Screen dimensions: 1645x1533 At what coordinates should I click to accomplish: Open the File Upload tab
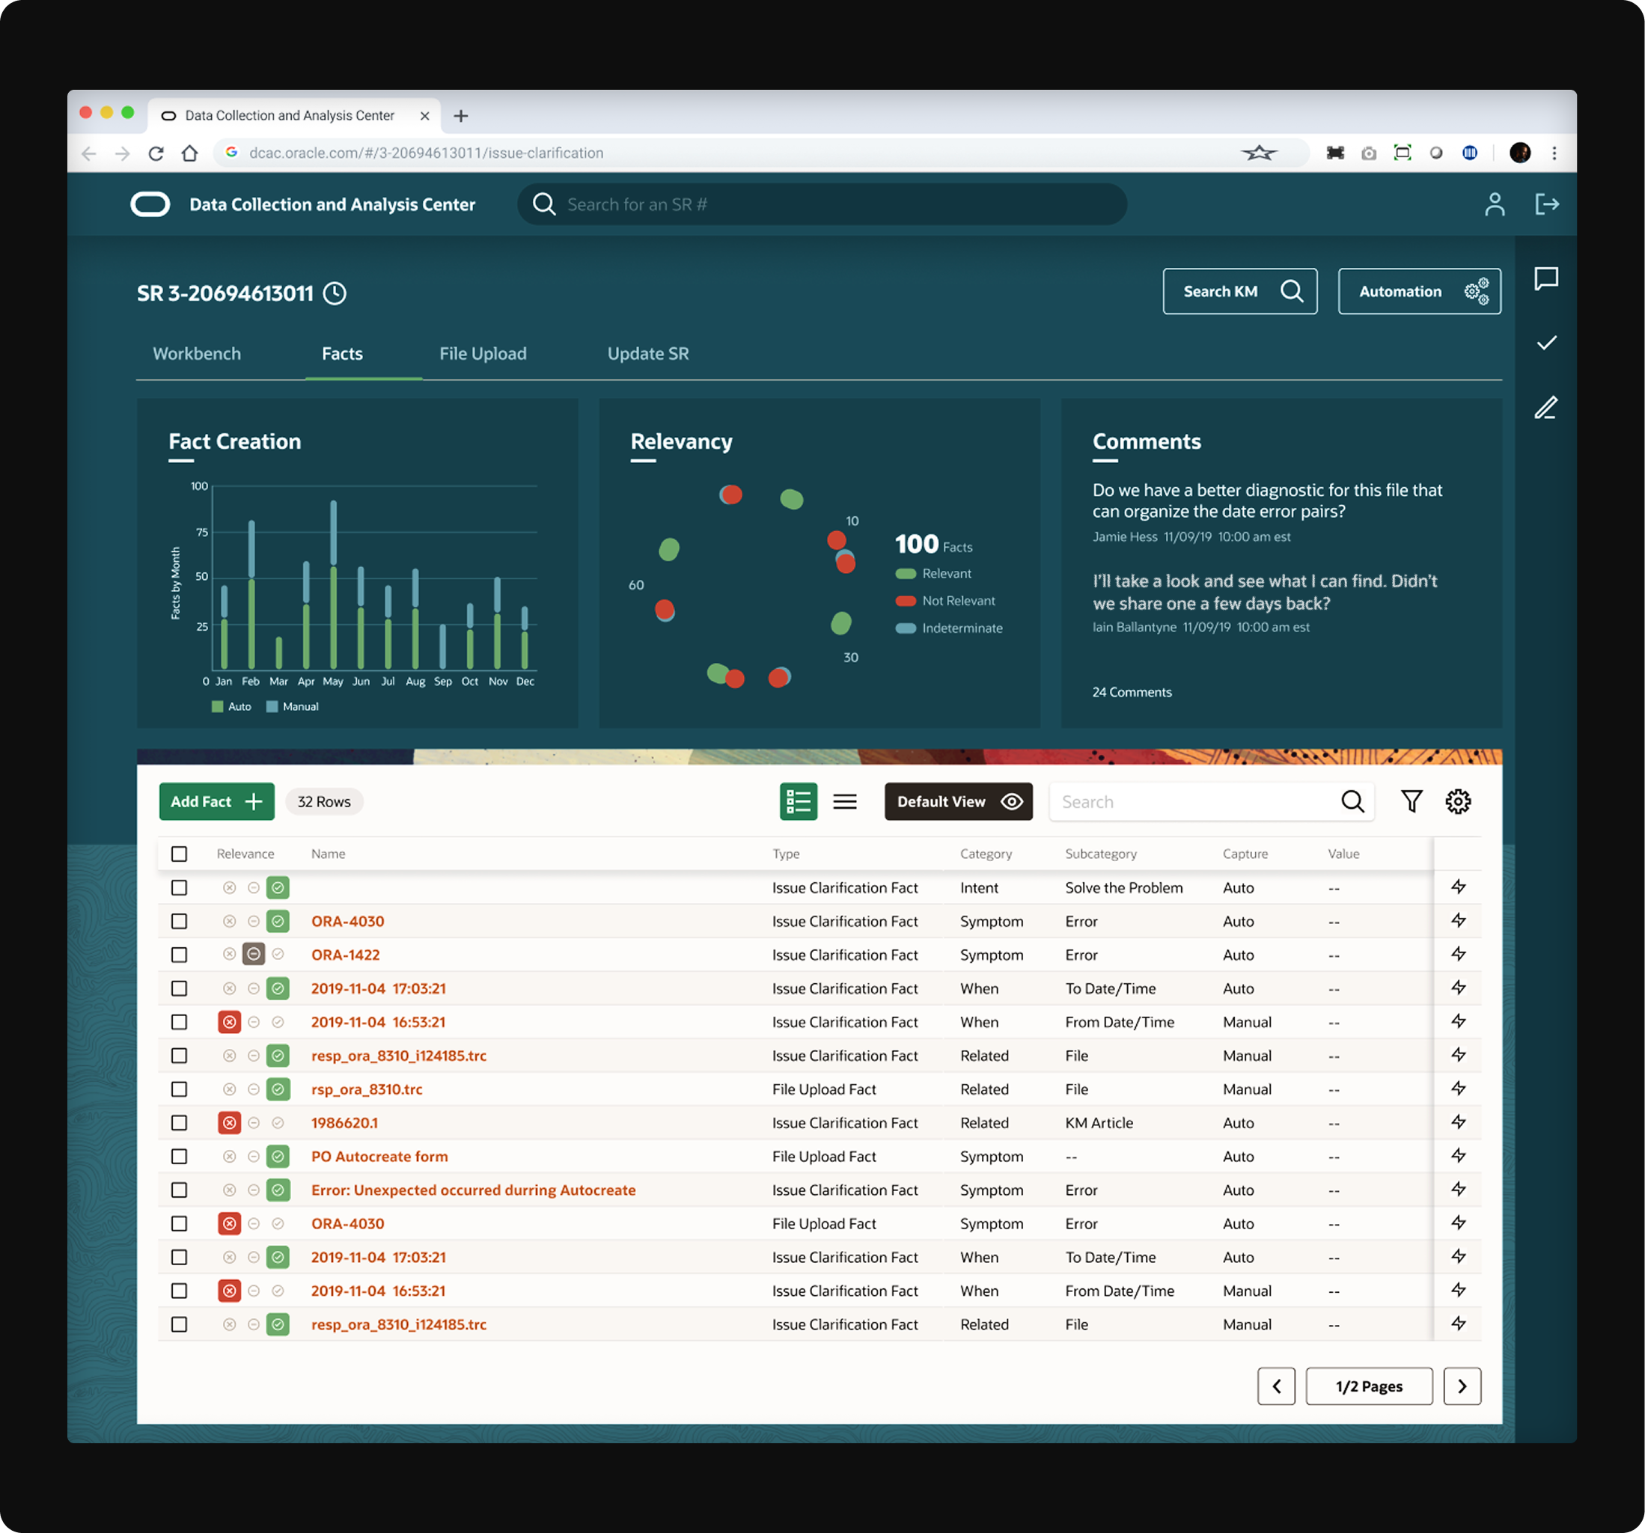pos(483,353)
